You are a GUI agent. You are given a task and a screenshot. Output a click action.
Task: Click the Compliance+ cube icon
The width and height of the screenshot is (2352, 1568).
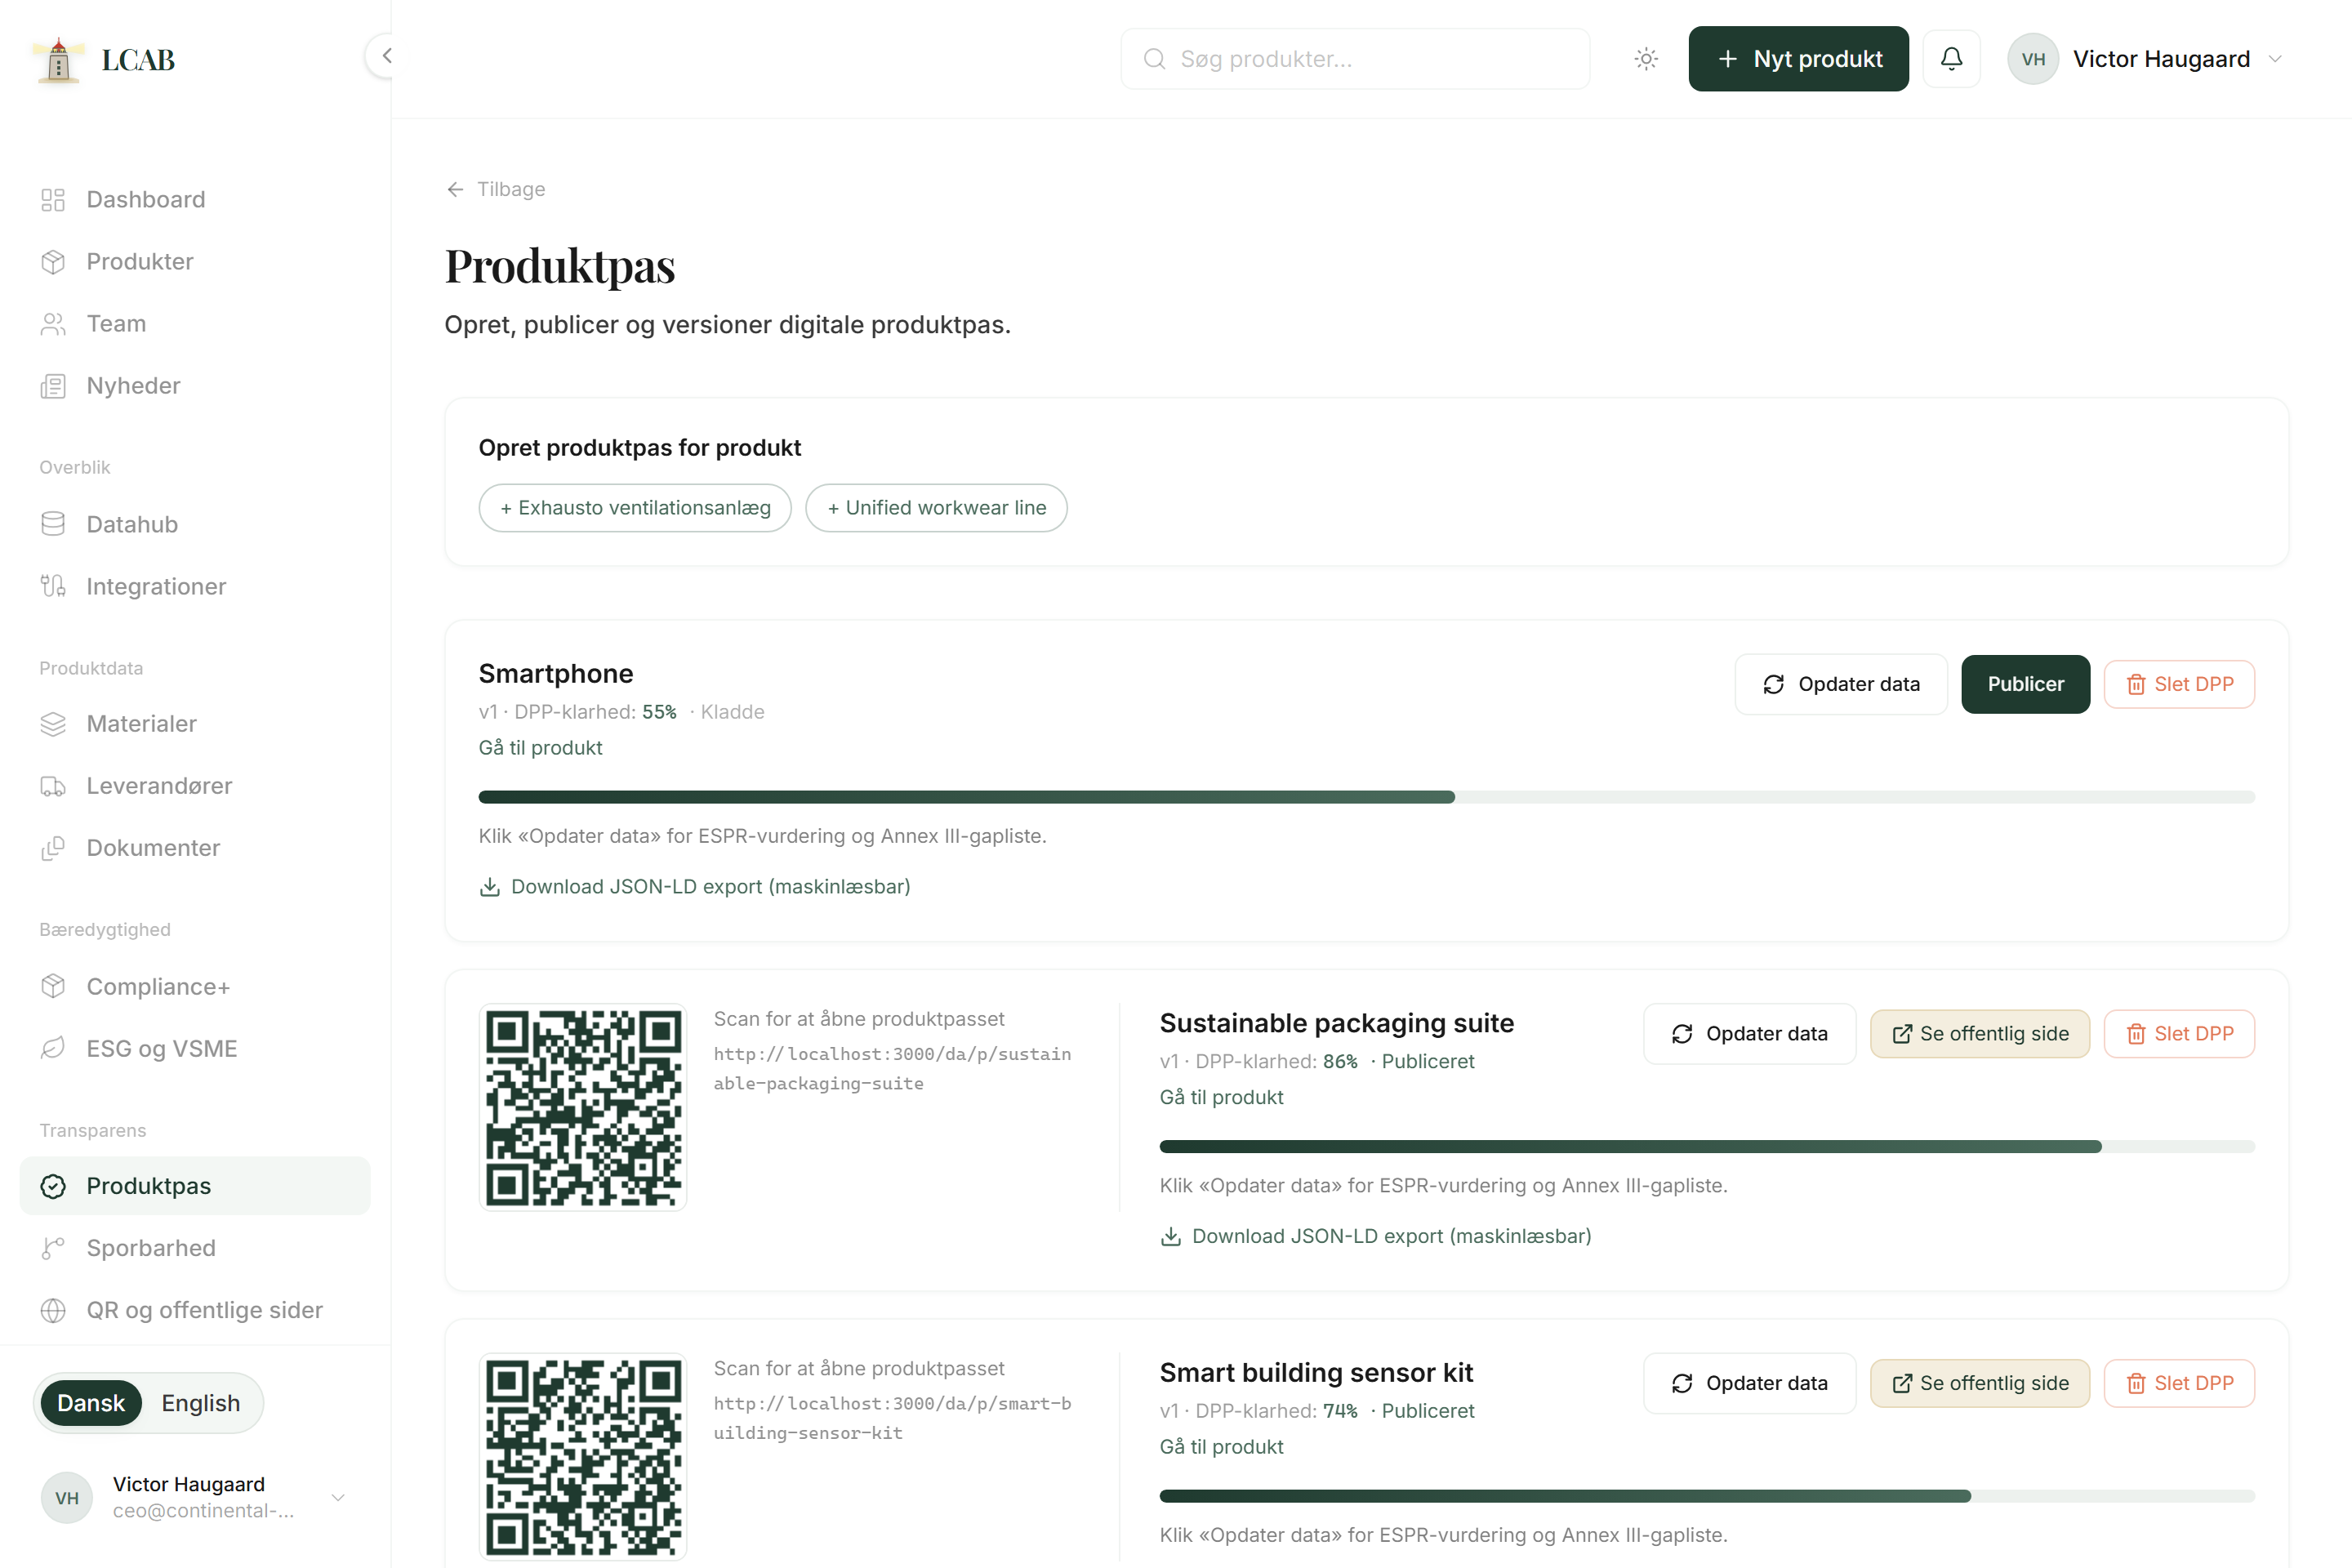click(53, 986)
